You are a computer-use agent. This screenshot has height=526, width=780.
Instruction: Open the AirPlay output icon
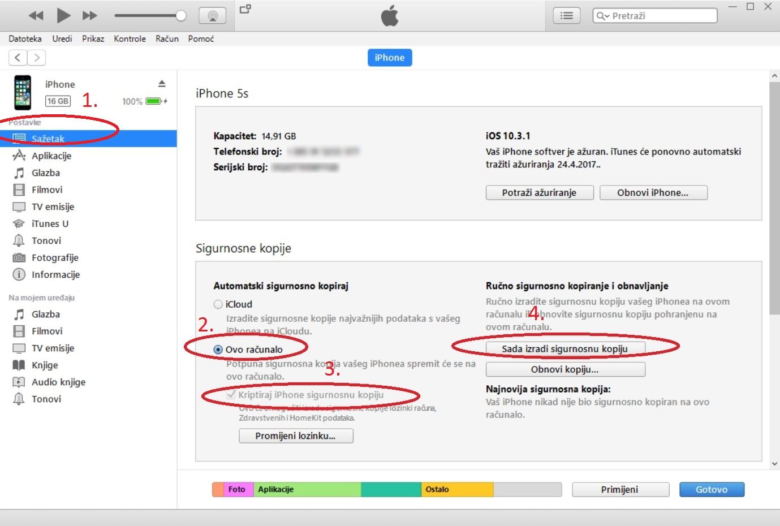(x=213, y=16)
